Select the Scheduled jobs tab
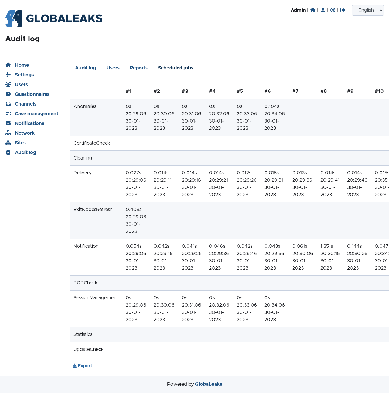This screenshot has width=389, height=393. (x=175, y=68)
